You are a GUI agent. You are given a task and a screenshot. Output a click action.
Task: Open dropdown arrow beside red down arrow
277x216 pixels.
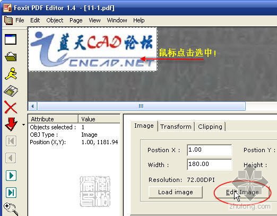click(x=23, y=125)
